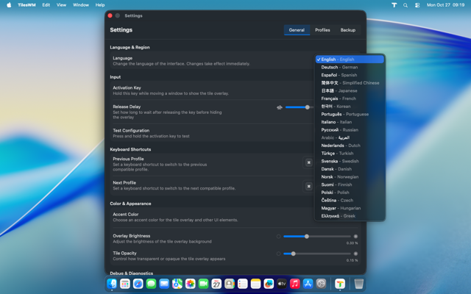This screenshot has width=471, height=294.
Task: Open the Mail app in dock
Action: (x=164, y=284)
